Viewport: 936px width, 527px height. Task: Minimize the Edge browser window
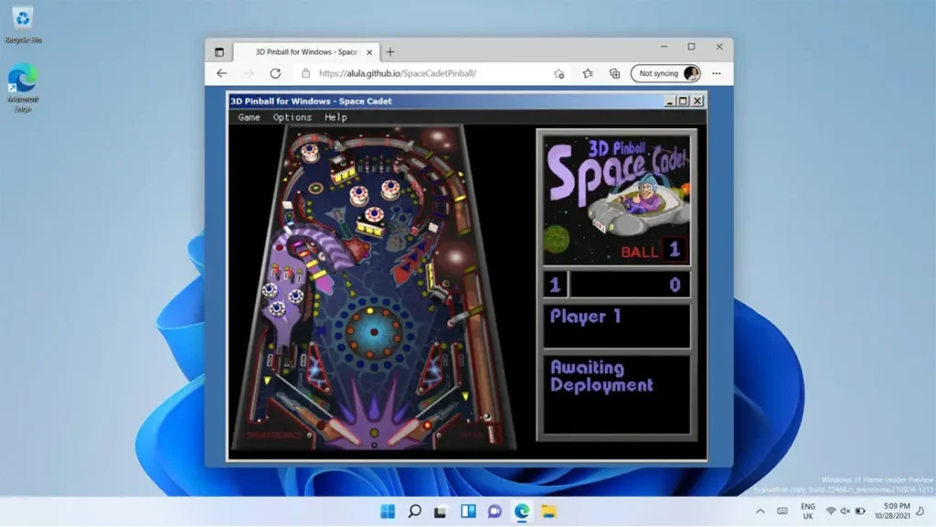click(x=664, y=47)
